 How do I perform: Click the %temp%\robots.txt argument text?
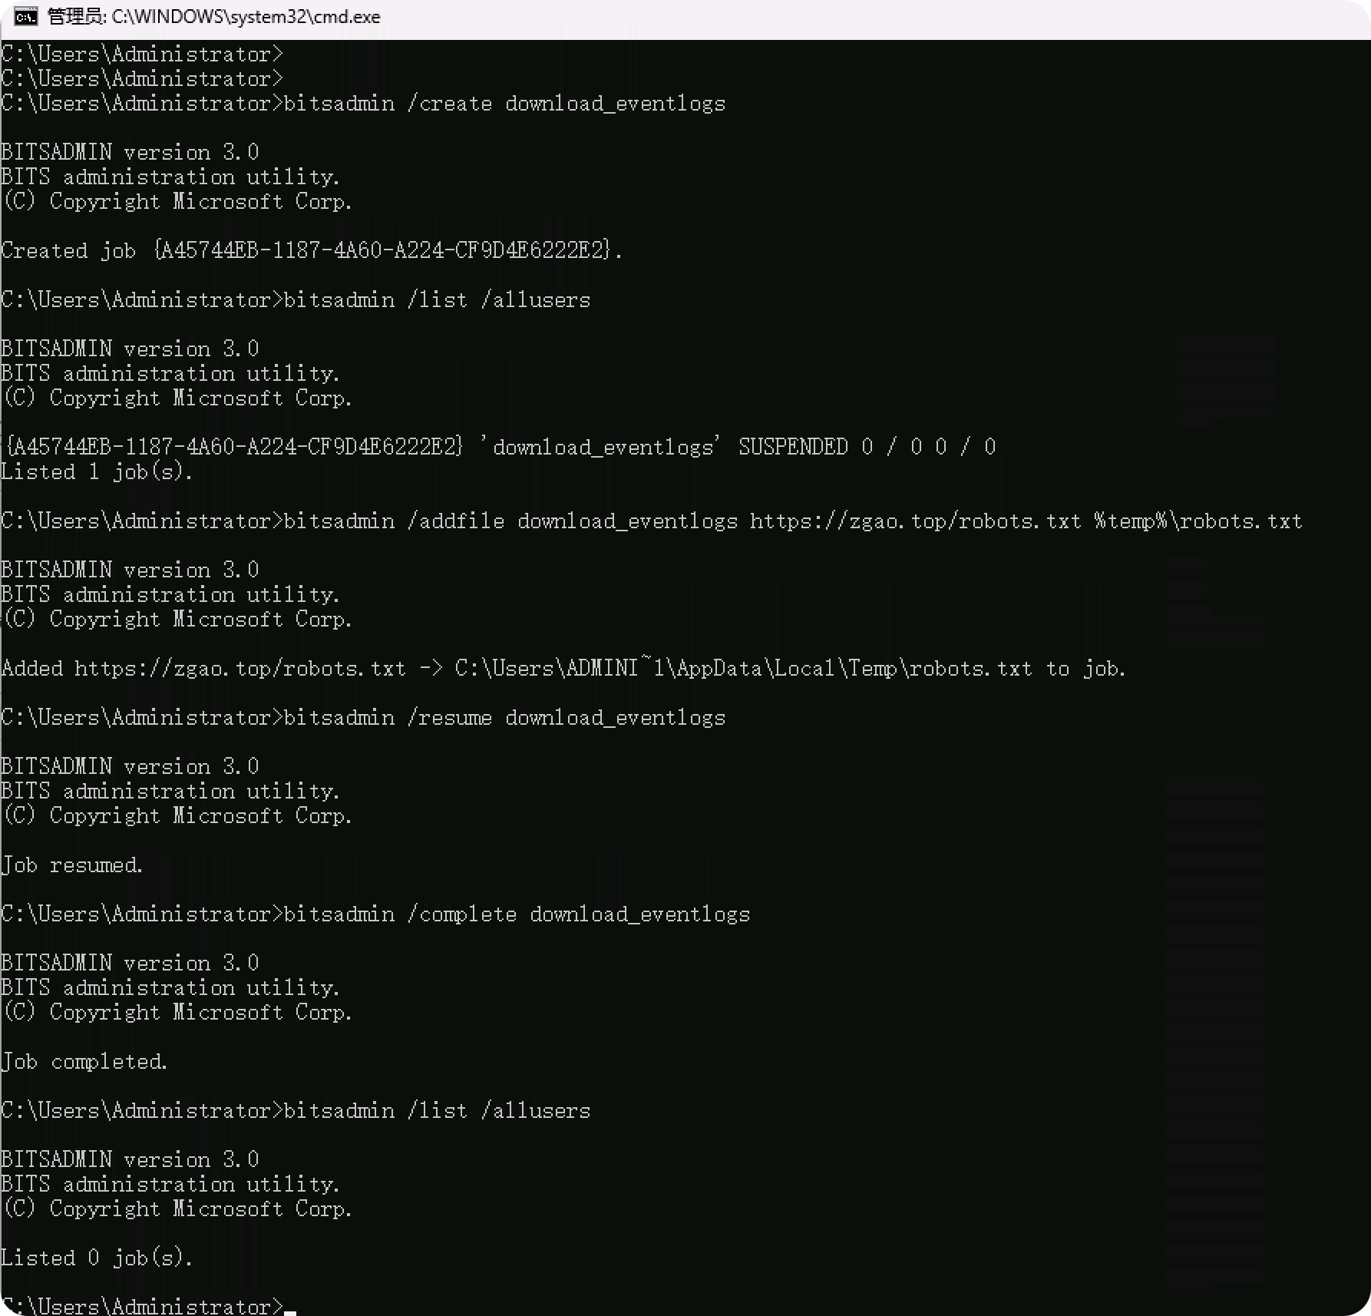[x=1198, y=521]
